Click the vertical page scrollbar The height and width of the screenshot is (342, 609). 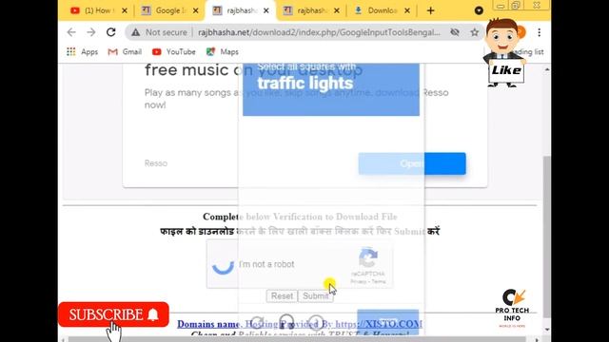[x=546, y=237]
